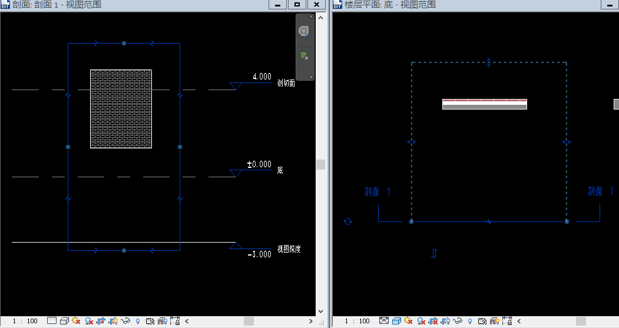Open Visual Style menu in floor plan bar
Image resolution: width=619 pixels, height=328 pixels.
(x=396, y=321)
